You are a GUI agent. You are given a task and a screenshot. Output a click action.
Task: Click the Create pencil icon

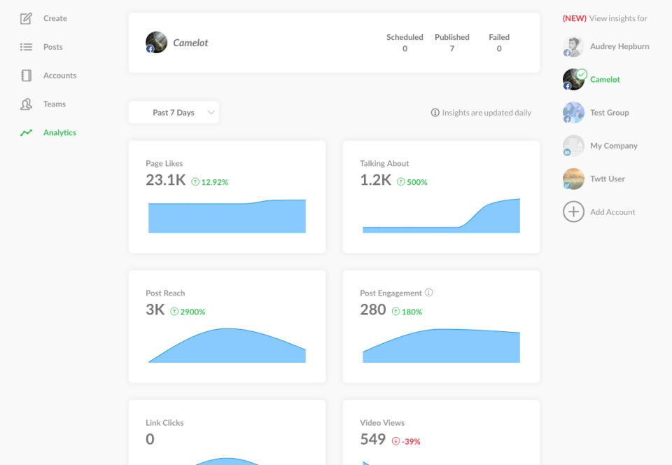pyautogui.click(x=26, y=18)
